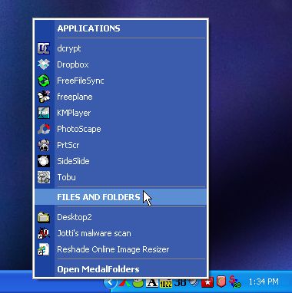Screen dimensions: 292x293
Task: Click the APPLICATIONS header
Action: coord(121,28)
